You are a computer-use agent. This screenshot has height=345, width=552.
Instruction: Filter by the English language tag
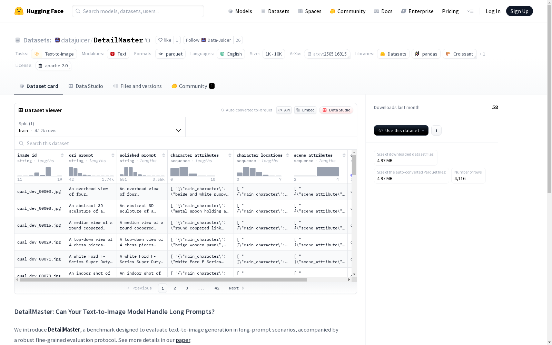(231, 54)
